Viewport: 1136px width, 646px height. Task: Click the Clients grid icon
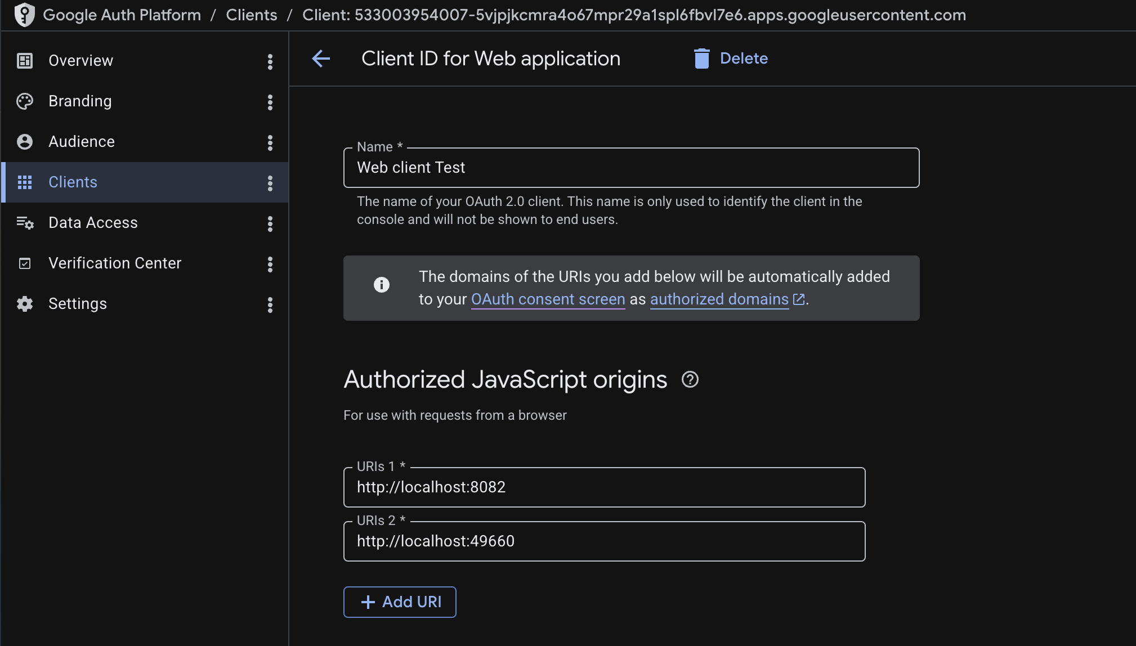(x=25, y=182)
